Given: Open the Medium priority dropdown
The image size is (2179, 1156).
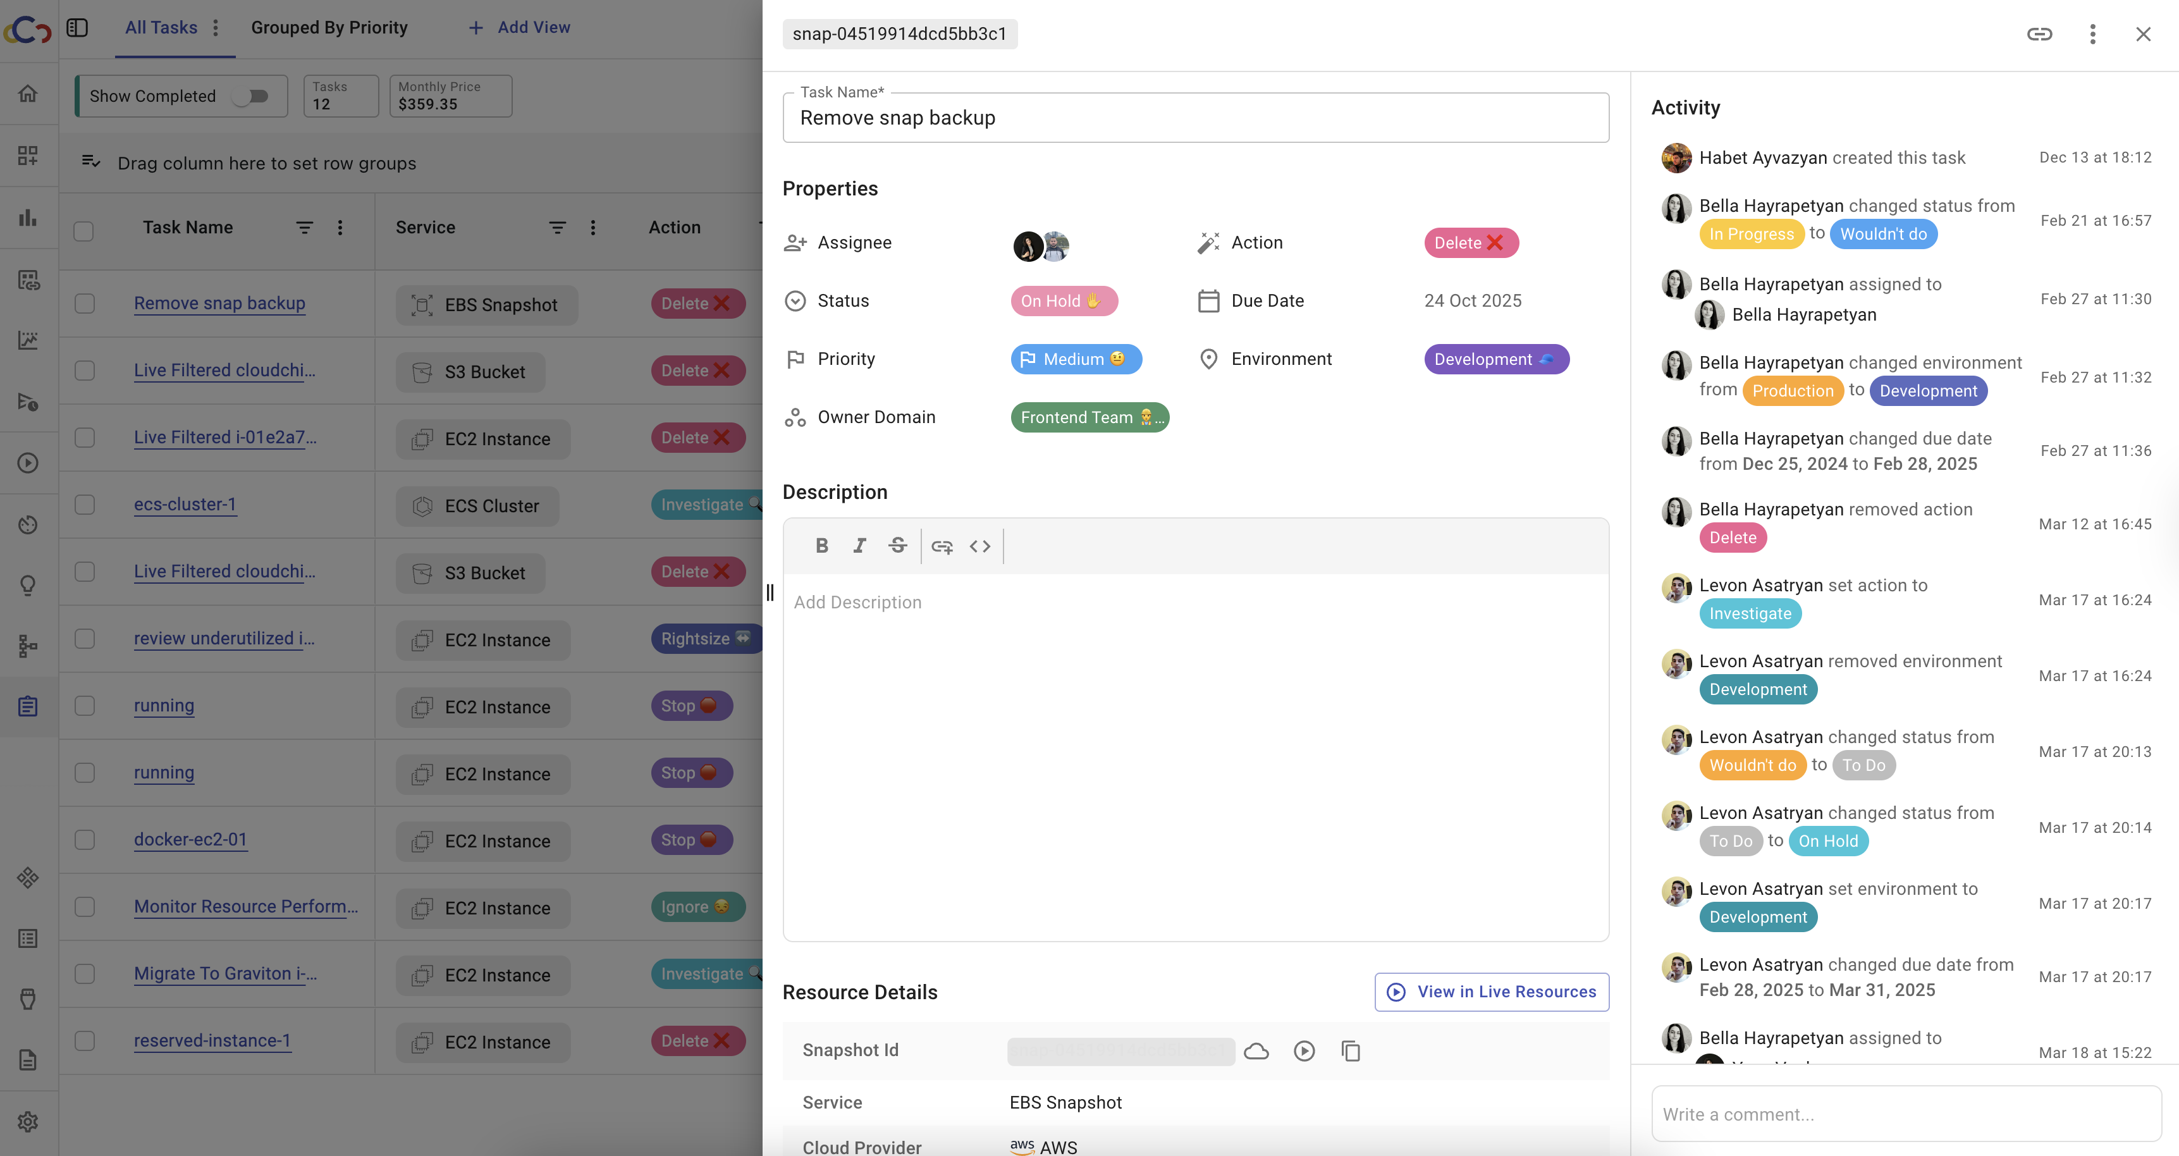Looking at the screenshot, I should [x=1075, y=360].
